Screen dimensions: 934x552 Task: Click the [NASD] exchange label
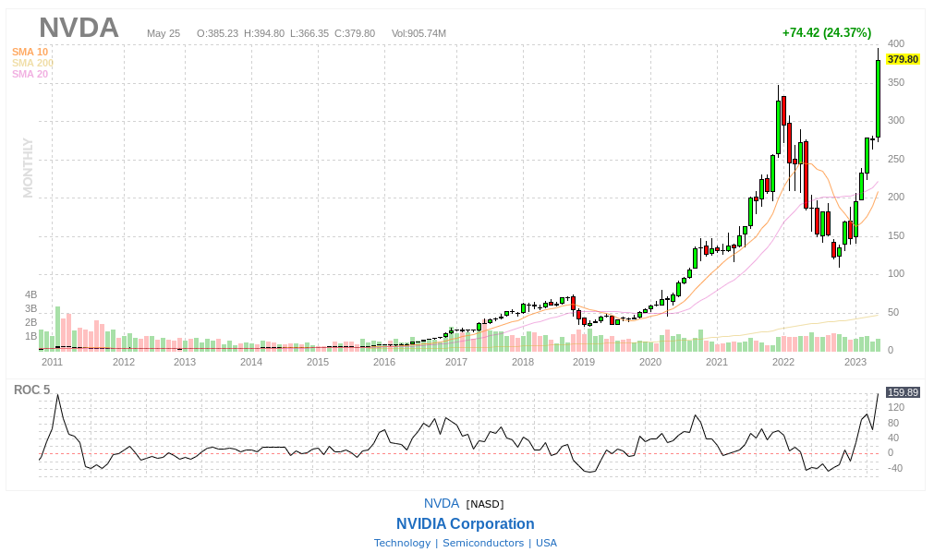(x=485, y=504)
